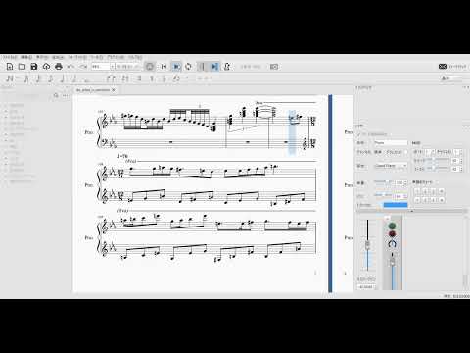Screen dimensions: 470x353
Task: Open the Plugins menu
Action: [x=116, y=57]
